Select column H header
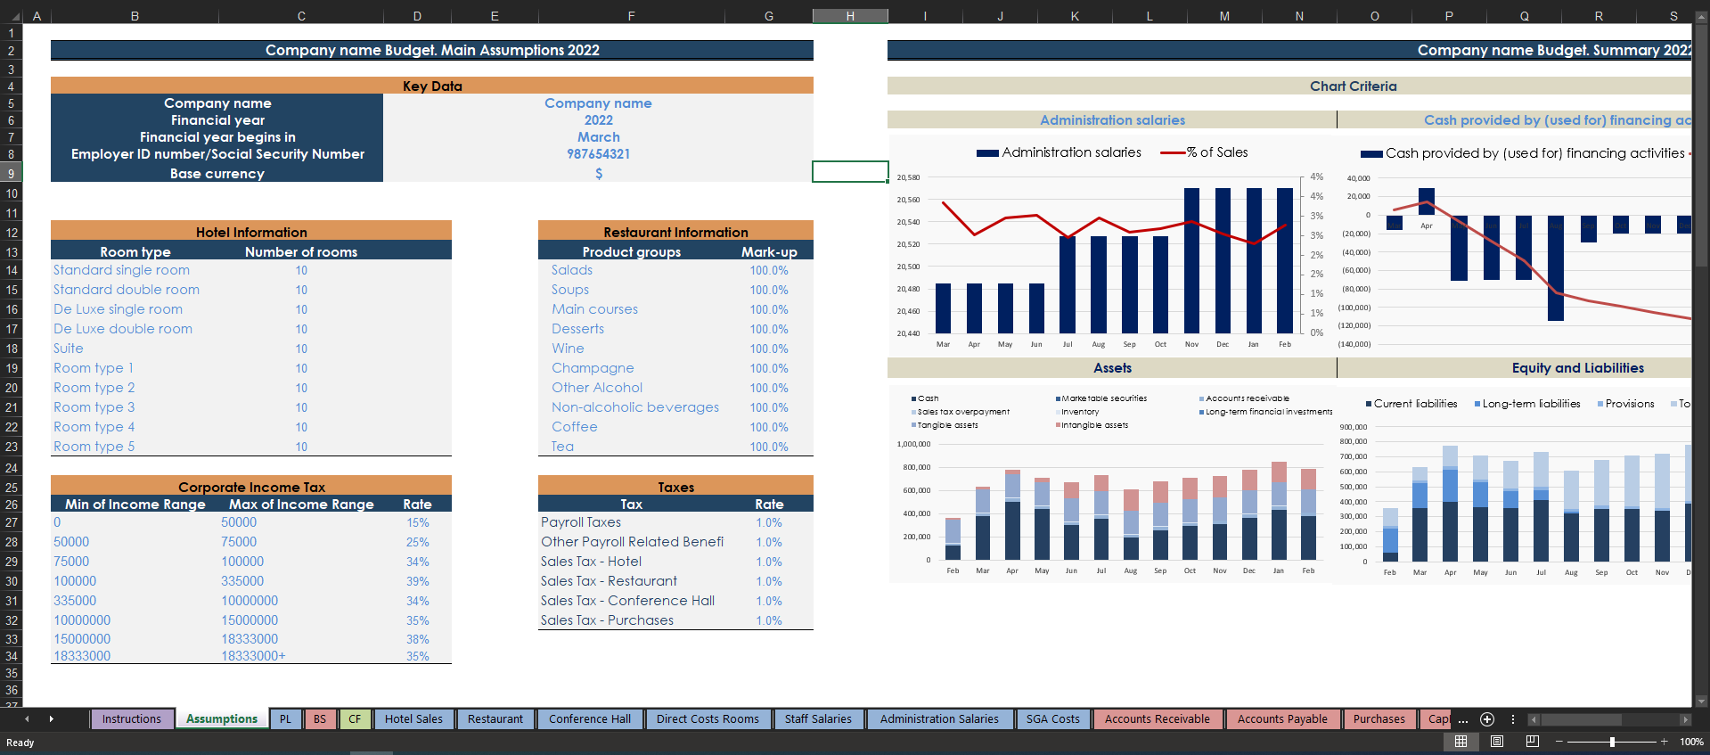Image resolution: width=1710 pixels, height=755 pixels. [x=850, y=16]
